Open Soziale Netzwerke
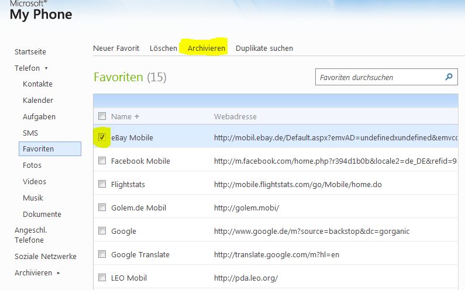Viewport: 465px width, 290px height. pyautogui.click(x=46, y=256)
